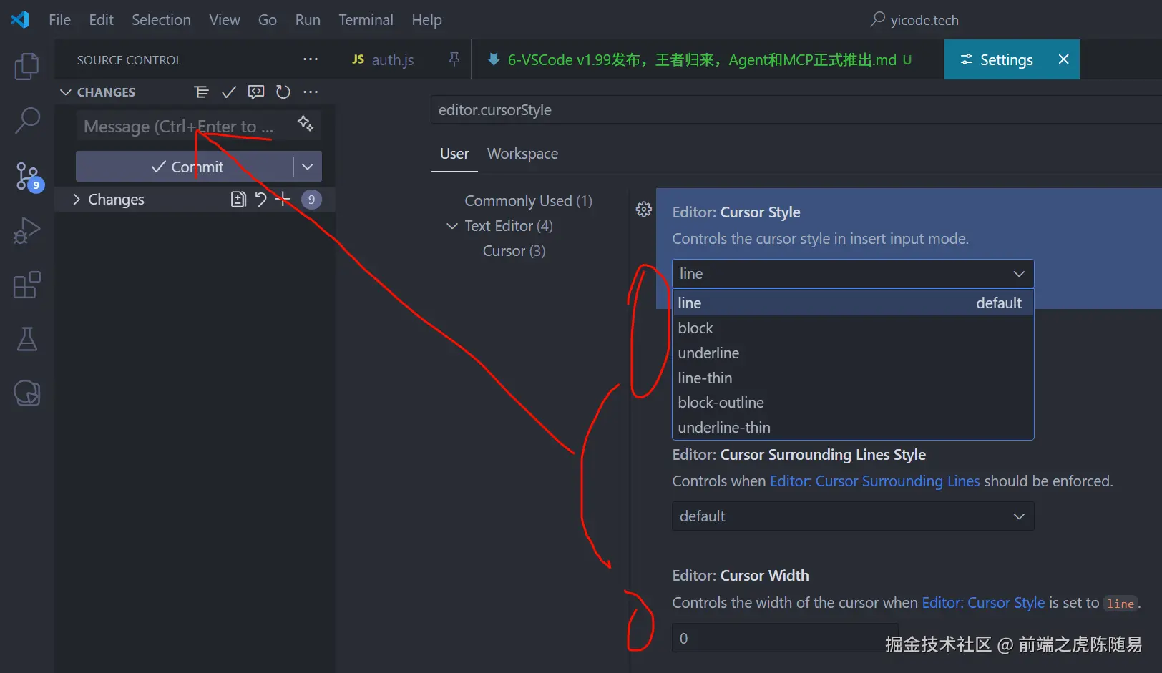This screenshot has height=673, width=1162.
Task: Close the Settings tab
Action: click(1064, 59)
